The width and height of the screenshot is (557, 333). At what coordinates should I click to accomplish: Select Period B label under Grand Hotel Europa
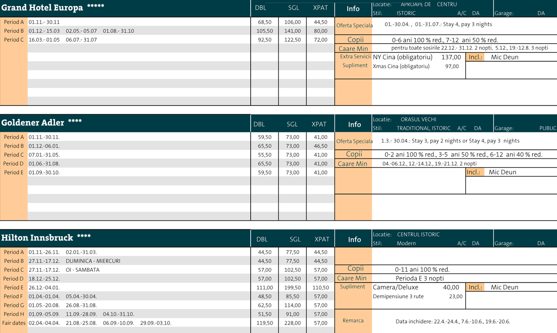coord(14,31)
